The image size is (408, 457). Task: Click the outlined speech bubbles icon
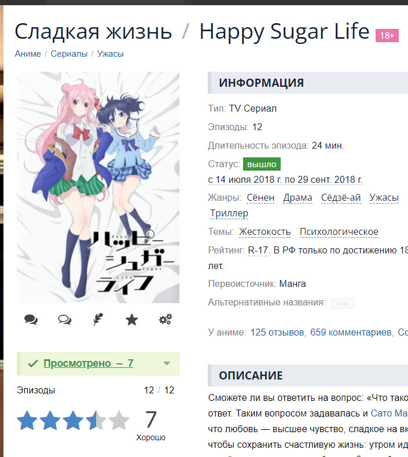pos(64,320)
